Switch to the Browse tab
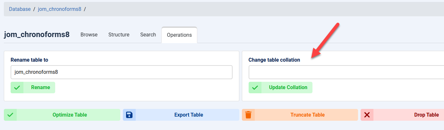Screen dimensions: 444x130 pyautogui.click(x=89, y=34)
